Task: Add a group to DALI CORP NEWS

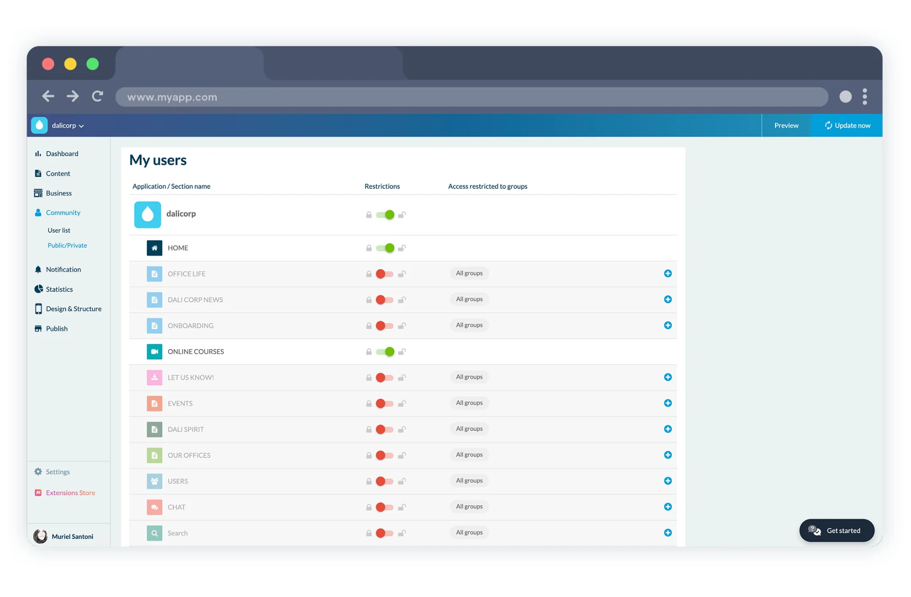Action: pyautogui.click(x=668, y=299)
